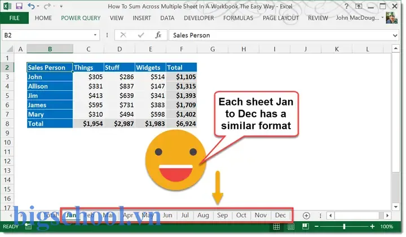Open the FILE tab

click(x=14, y=18)
